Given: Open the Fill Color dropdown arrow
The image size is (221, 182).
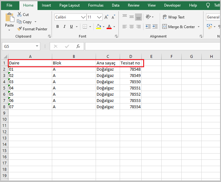Looking at the screenshot, I should pyautogui.click(x=103, y=27).
